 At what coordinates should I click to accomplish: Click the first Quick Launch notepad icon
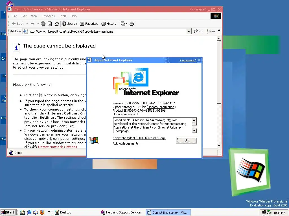23,213
